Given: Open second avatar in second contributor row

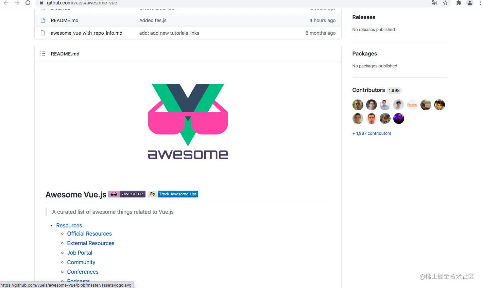Looking at the screenshot, I should coord(372,118).
